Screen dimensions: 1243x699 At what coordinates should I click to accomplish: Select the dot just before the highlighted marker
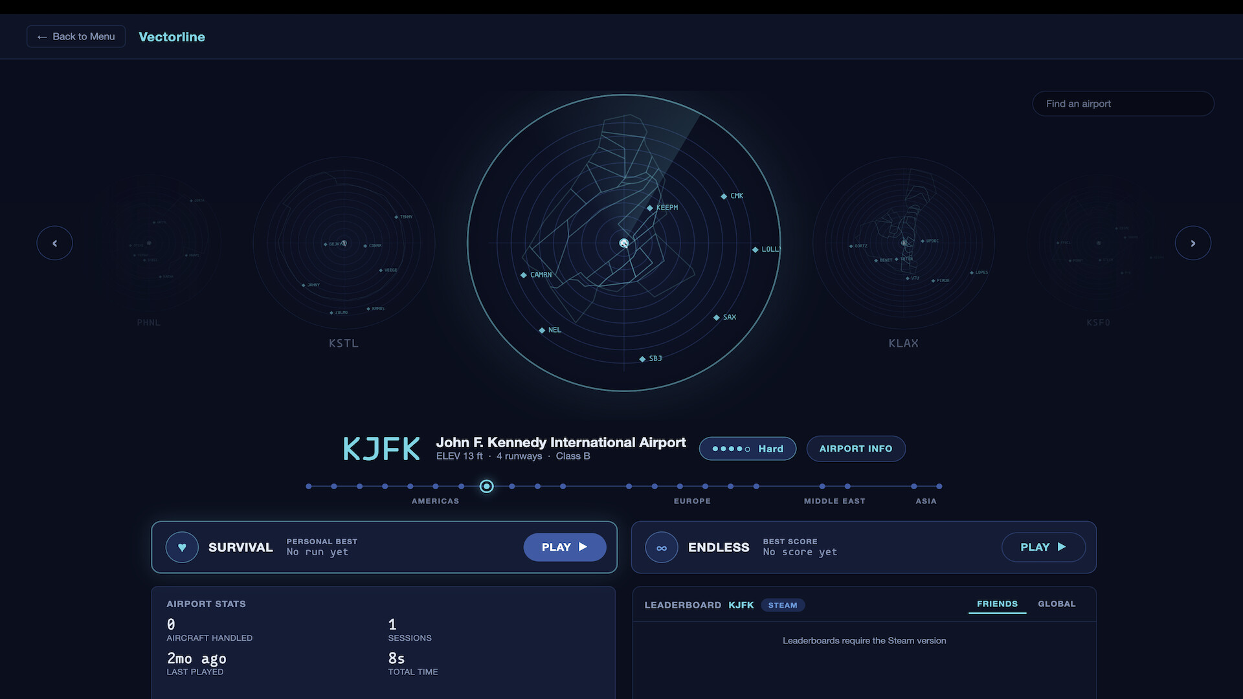click(461, 486)
